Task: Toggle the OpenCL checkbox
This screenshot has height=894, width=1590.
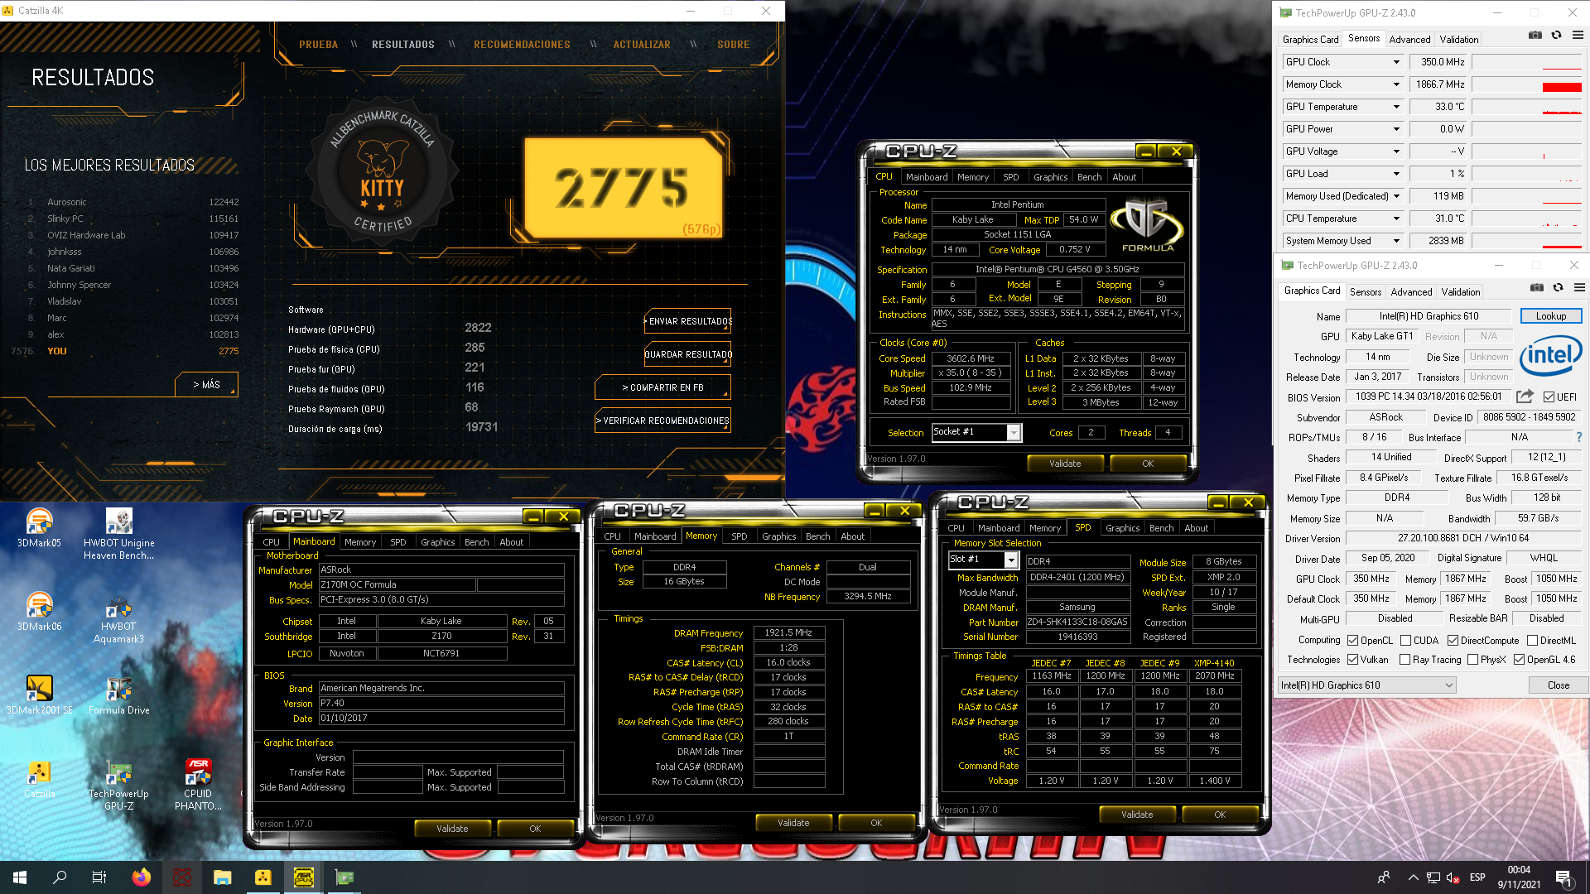Action: click(1352, 641)
